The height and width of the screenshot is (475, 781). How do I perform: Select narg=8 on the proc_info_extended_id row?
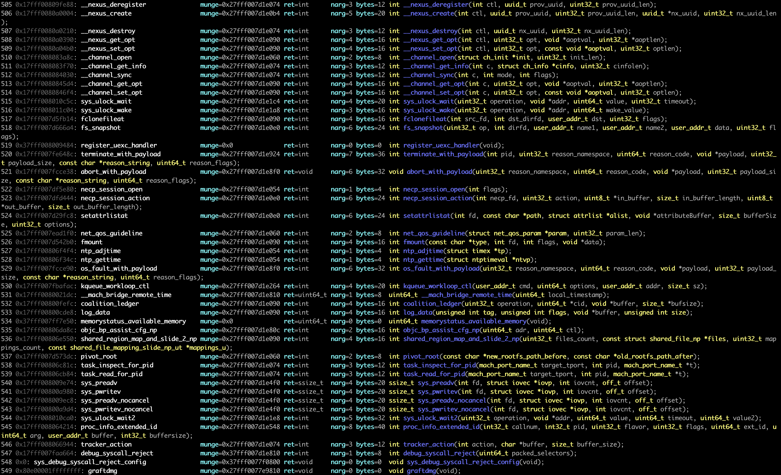click(341, 427)
